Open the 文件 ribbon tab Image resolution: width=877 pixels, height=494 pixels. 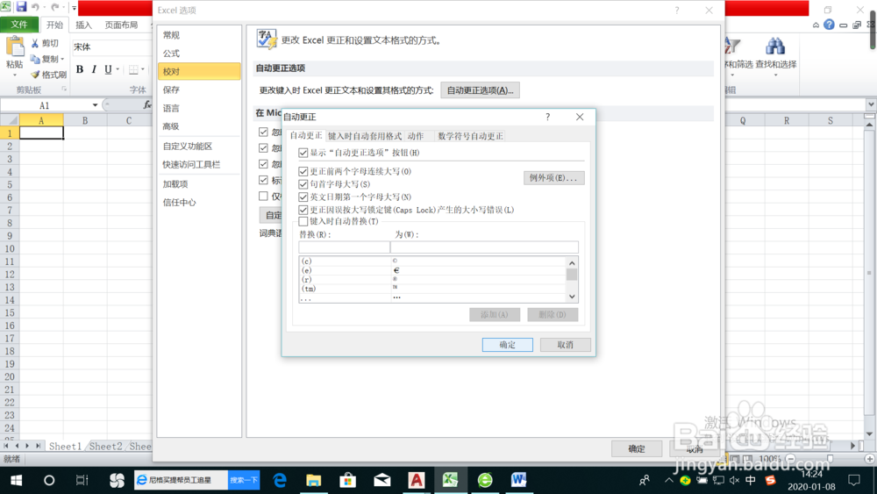coord(19,25)
